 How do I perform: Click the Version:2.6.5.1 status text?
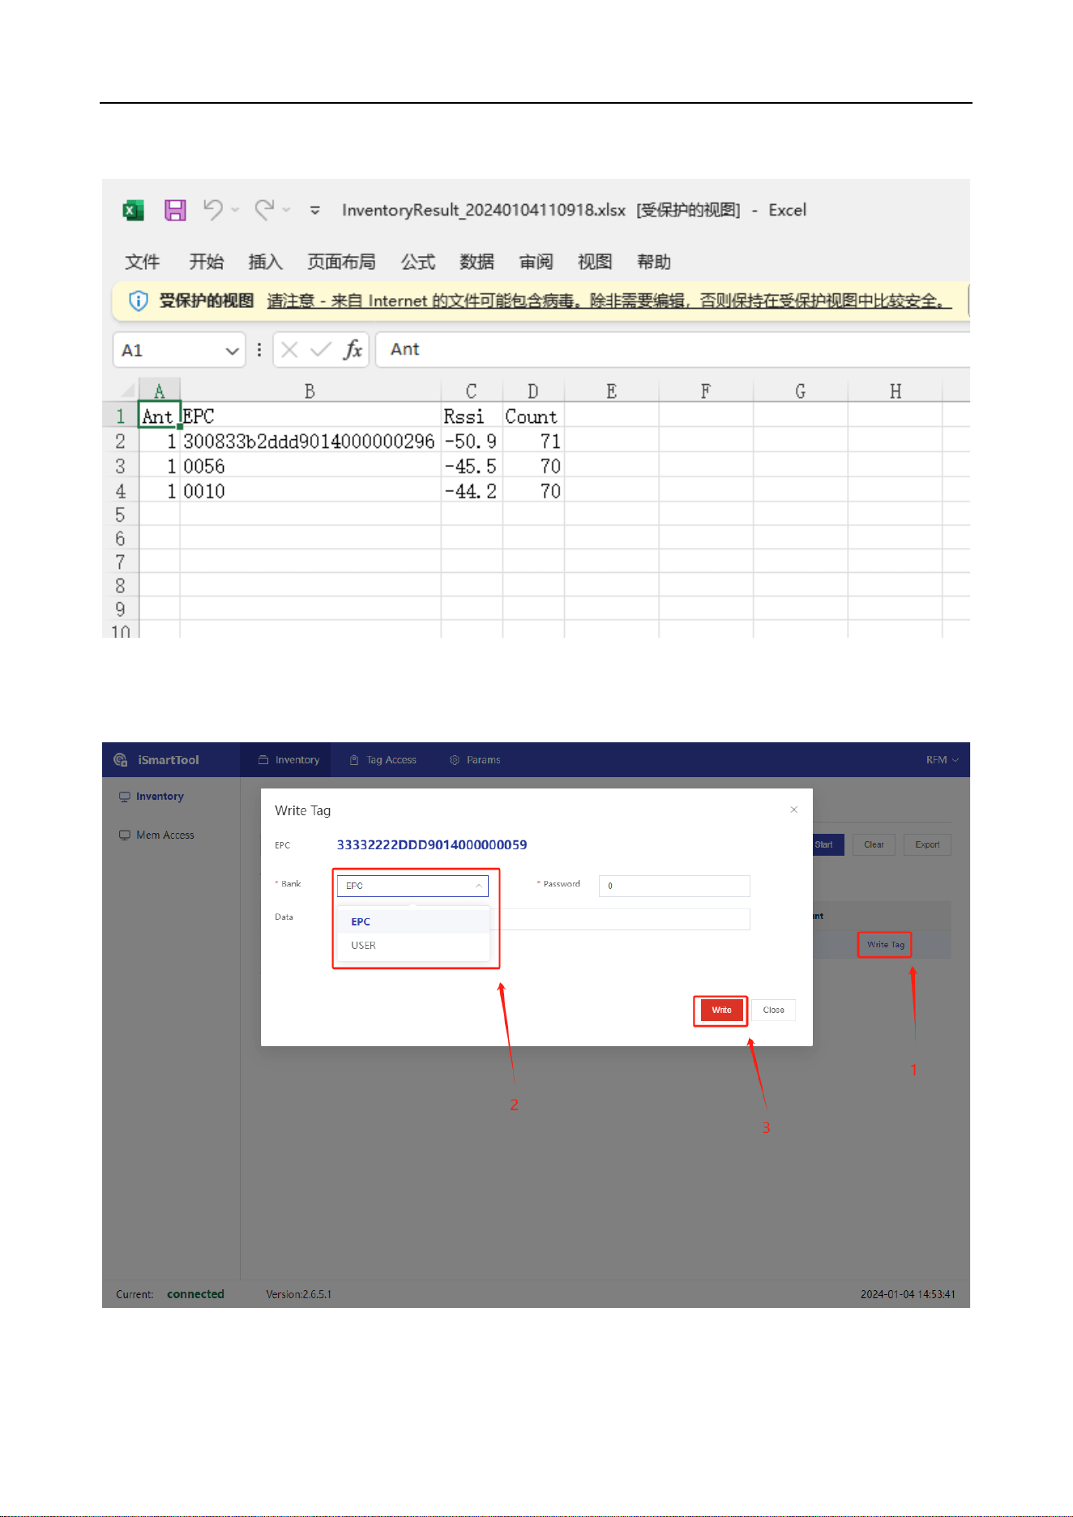298,1294
